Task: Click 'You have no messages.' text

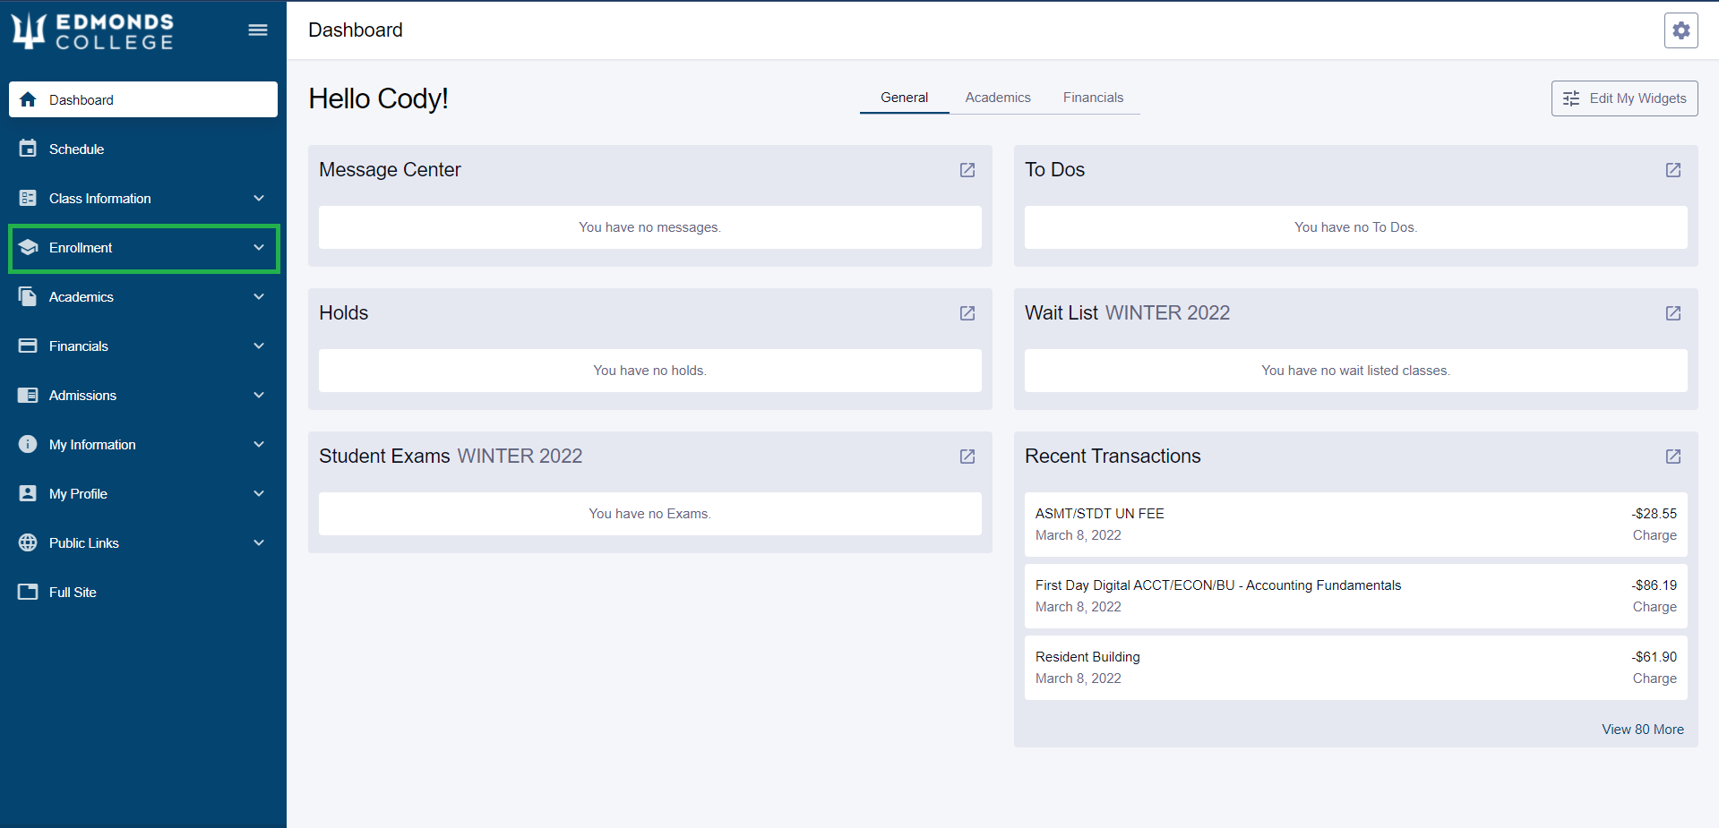Action: (649, 227)
